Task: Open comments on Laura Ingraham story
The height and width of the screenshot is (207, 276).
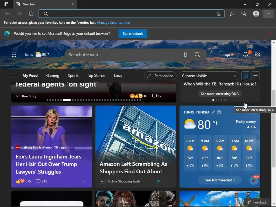Action: click(42, 181)
